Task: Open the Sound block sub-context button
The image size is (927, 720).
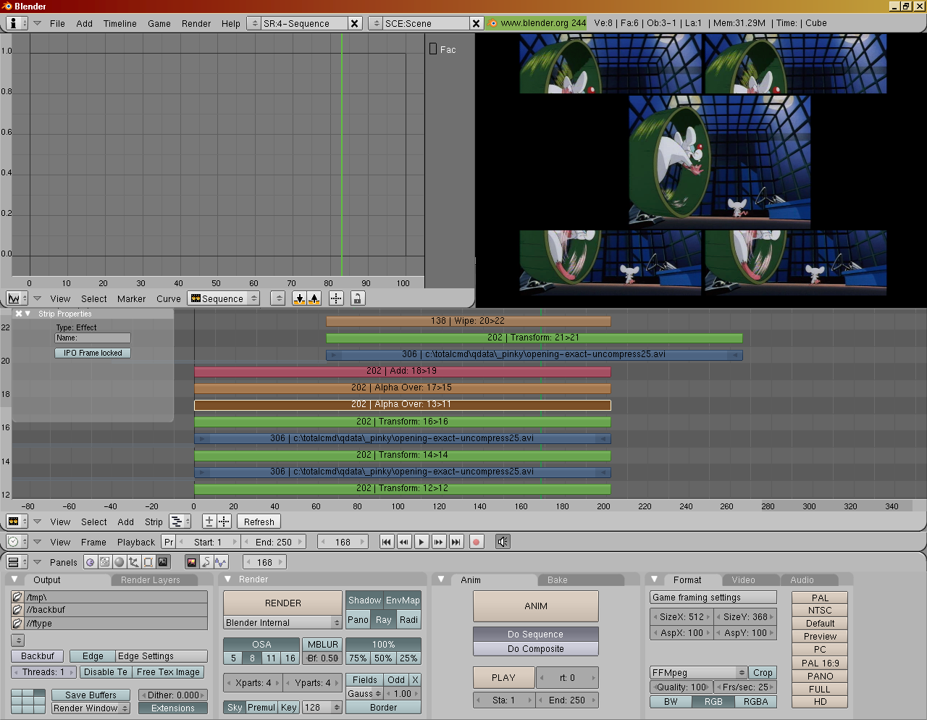Action: [221, 562]
